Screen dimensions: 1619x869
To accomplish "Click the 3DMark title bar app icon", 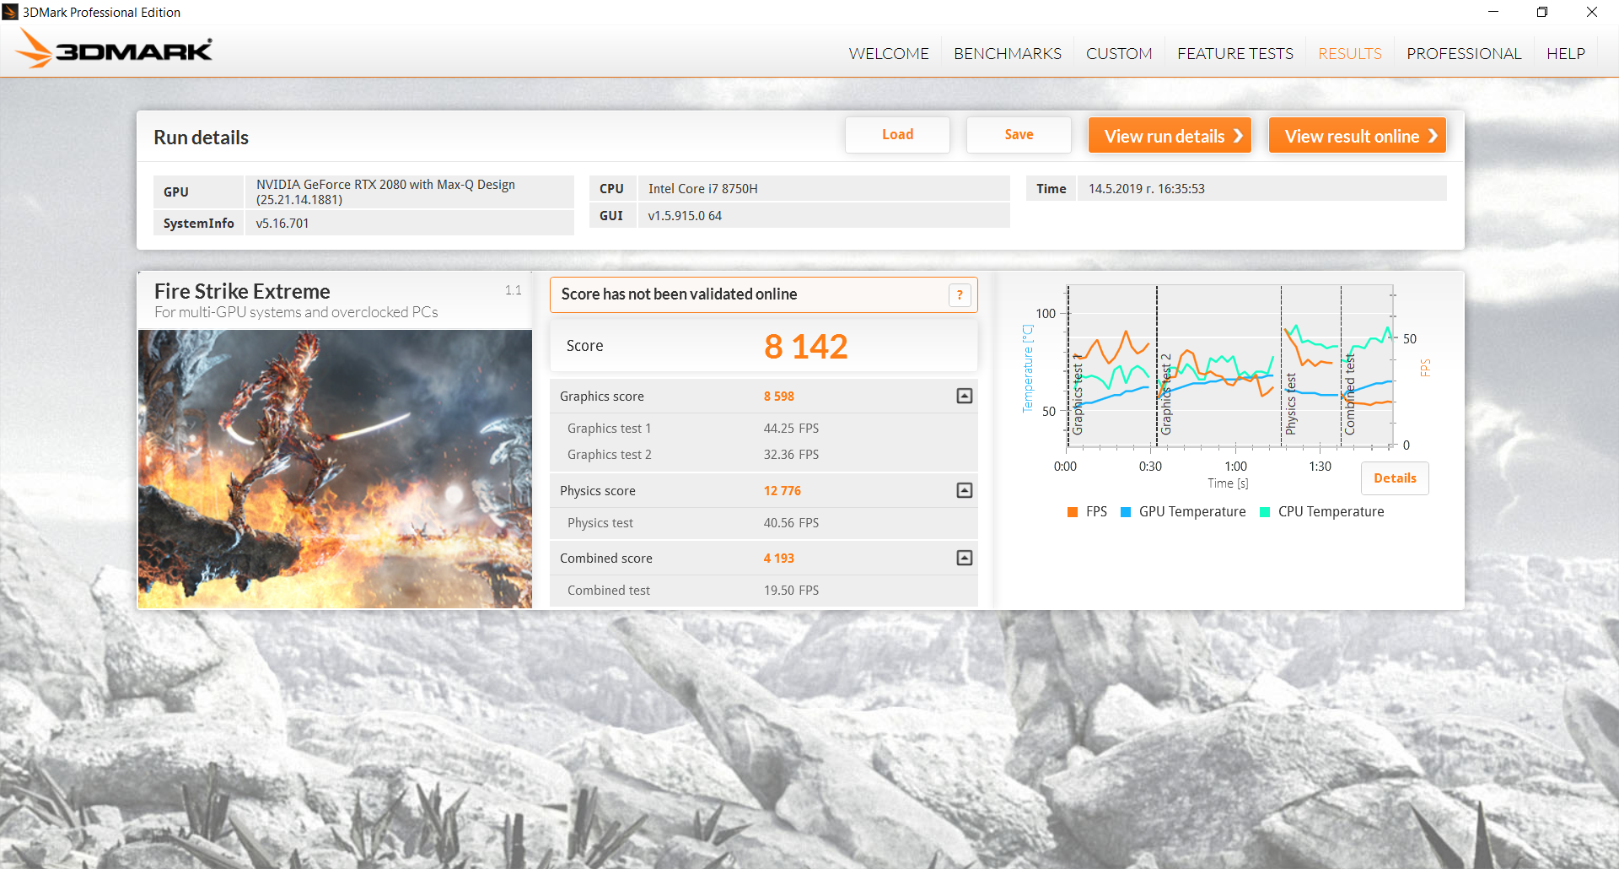I will [x=10, y=12].
